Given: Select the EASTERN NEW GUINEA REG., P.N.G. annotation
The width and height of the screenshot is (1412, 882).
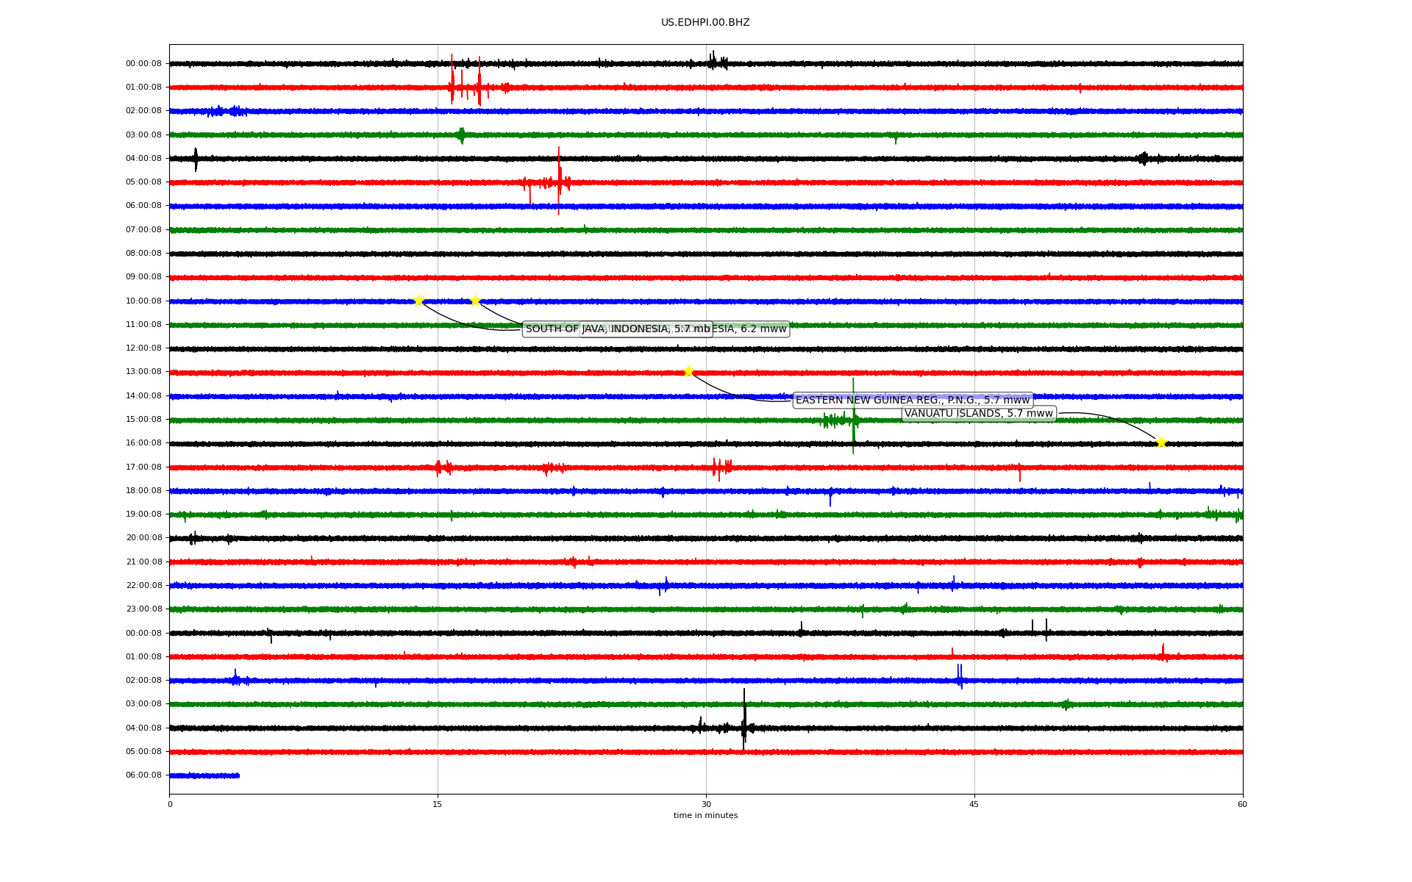Looking at the screenshot, I should (x=913, y=400).
